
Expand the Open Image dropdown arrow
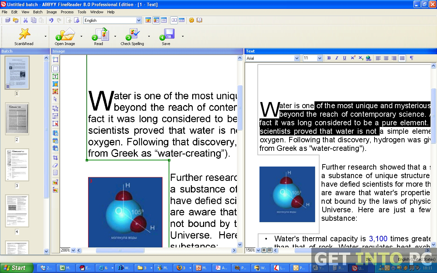click(81, 36)
